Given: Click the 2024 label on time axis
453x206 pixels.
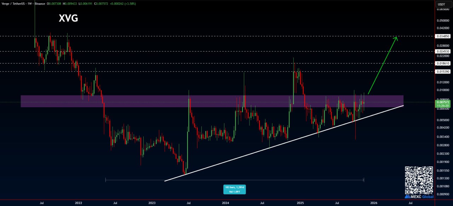Looking at the screenshot, I should [x=225, y=203].
